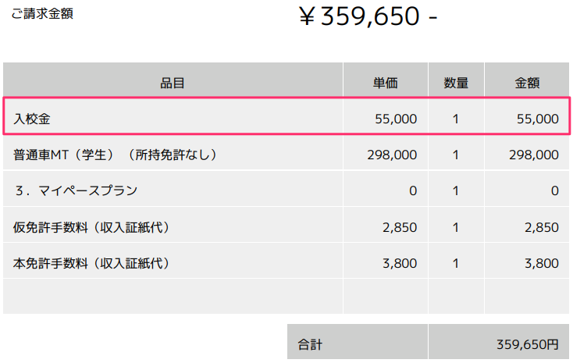Click 298,000 in the 金額 column
The height and width of the screenshot is (363, 573).
coord(533,155)
